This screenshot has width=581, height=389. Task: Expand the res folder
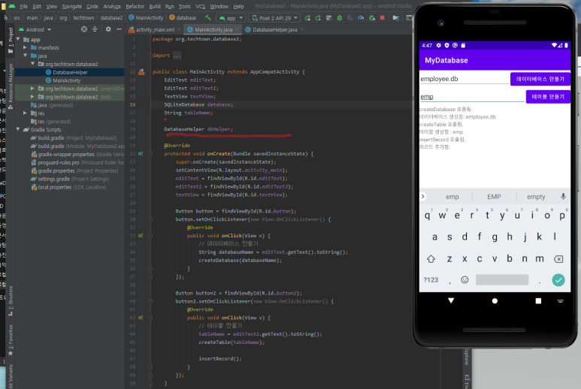(x=26, y=113)
